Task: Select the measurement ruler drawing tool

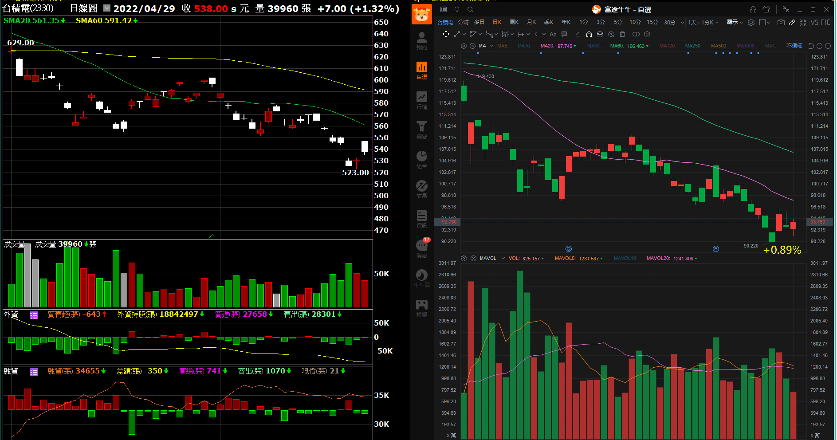Action: point(505,34)
